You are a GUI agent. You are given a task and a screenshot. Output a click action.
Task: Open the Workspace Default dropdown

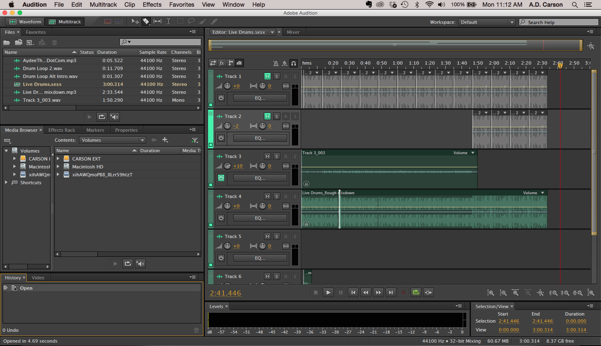(x=487, y=22)
